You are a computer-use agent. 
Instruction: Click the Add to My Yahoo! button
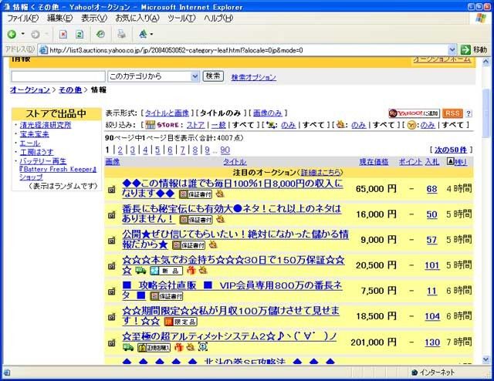tap(414, 113)
